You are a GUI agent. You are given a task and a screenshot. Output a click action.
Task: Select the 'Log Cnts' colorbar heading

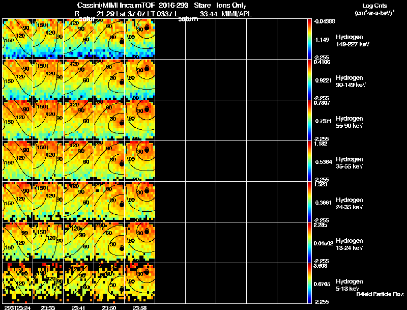[374, 6]
